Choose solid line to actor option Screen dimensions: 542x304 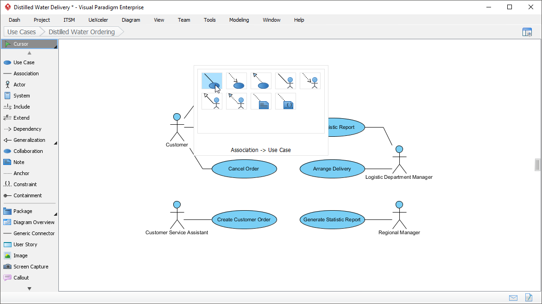pyautogui.click(x=285, y=81)
